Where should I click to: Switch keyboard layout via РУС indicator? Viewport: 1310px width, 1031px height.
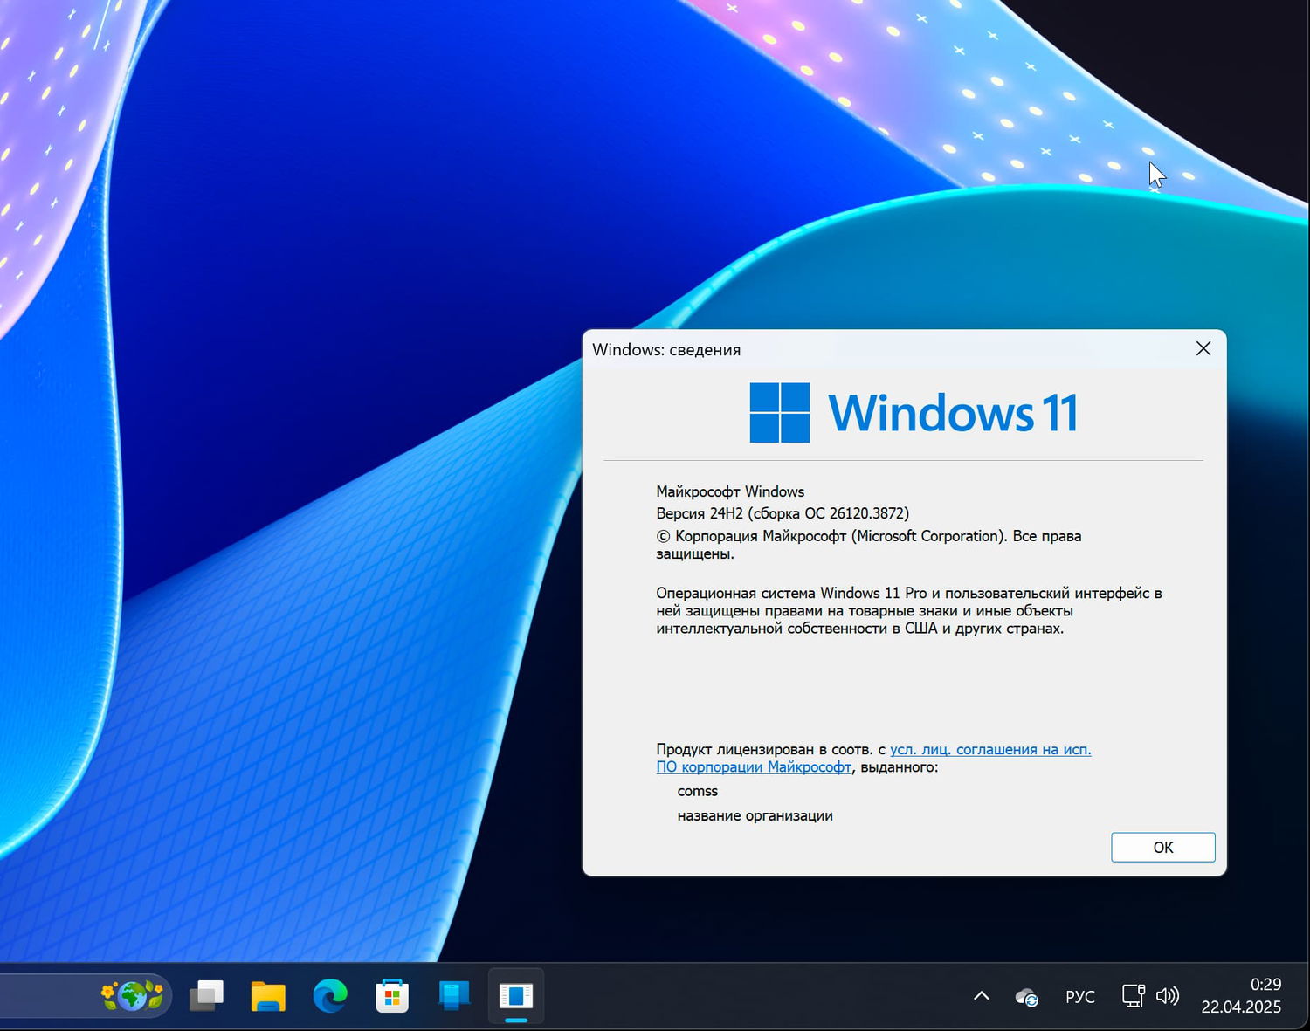point(1080,995)
